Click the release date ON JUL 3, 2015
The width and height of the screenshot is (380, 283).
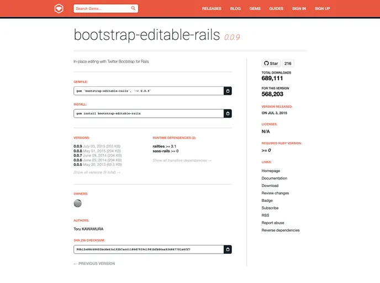[275, 113]
